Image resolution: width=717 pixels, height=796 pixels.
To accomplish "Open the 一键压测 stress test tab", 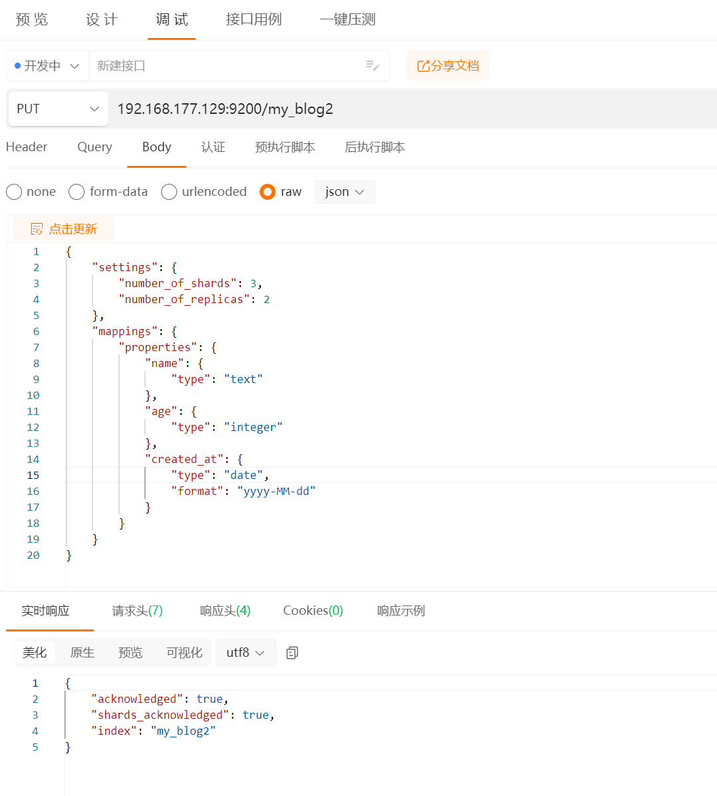I will (348, 19).
